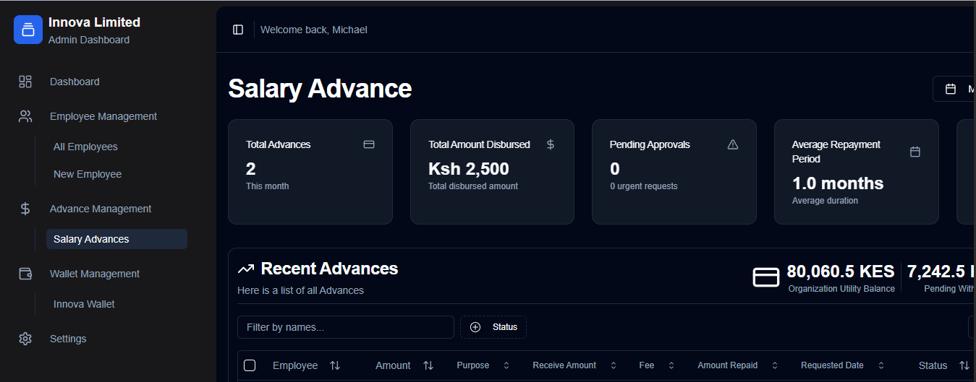976x382 pixels.
Task: Open Receive Amount column sort options
Action: coord(574,365)
